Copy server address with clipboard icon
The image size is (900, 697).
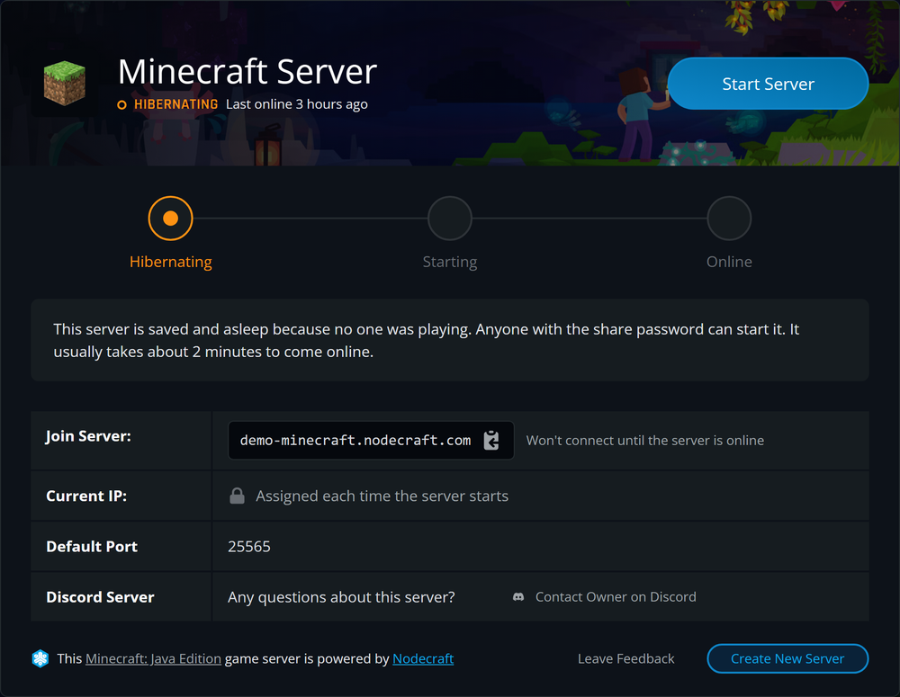coord(491,440)
